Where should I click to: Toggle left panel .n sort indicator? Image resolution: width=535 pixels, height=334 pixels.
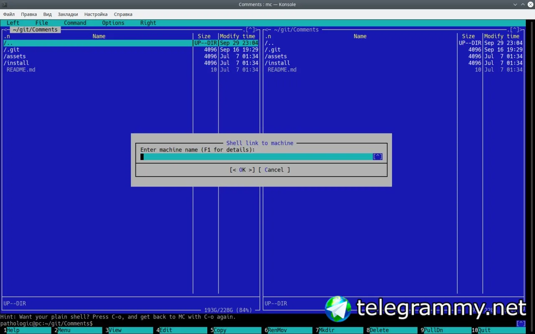pyautogui.click(x=7, y=36)
